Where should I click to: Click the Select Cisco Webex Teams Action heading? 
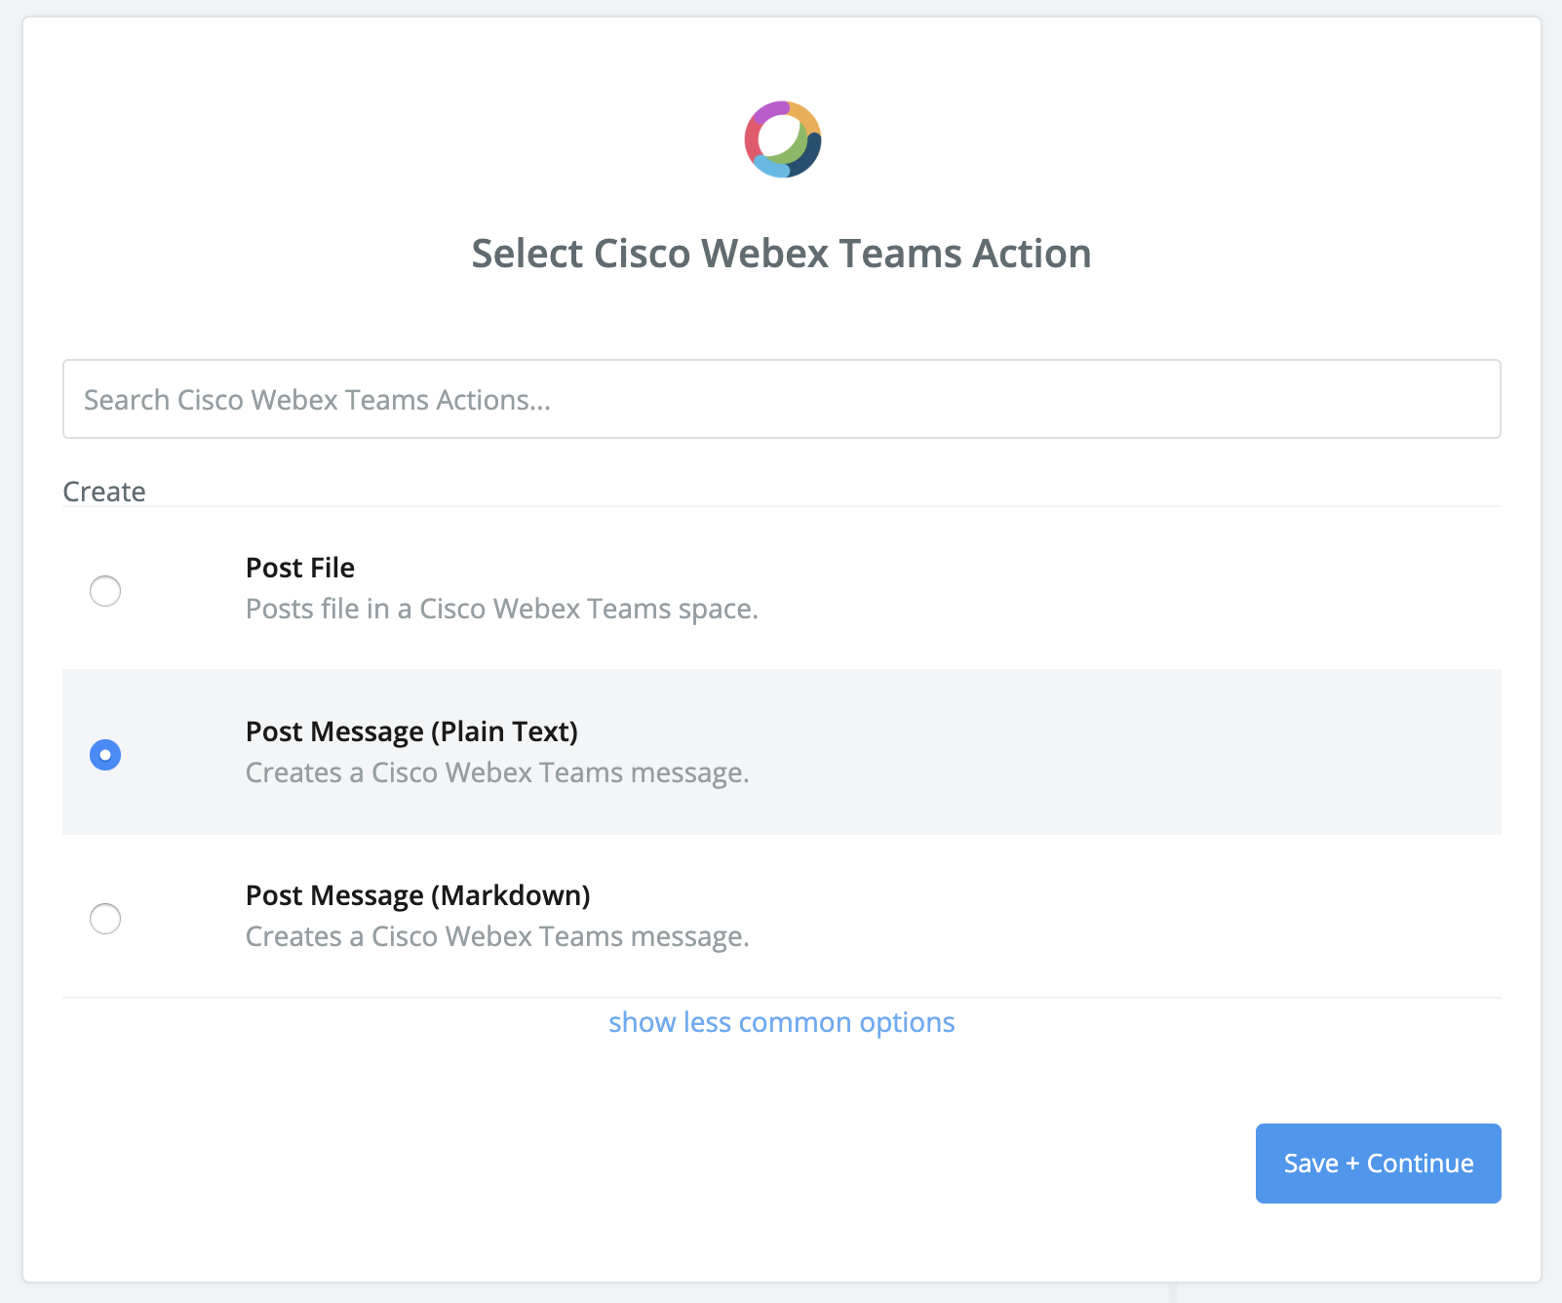pyautogui.click(x=781, y=254)
